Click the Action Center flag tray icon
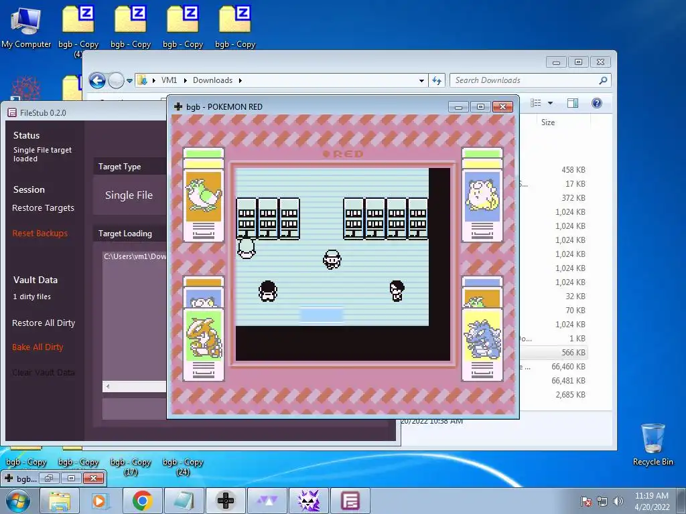 tap(586, 501)
